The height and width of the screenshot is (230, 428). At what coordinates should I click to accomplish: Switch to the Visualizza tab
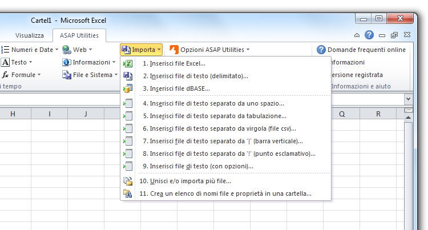pos(30,35)
